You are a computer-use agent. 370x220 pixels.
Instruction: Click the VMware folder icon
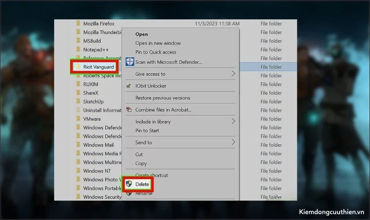[x=78, y=119]
